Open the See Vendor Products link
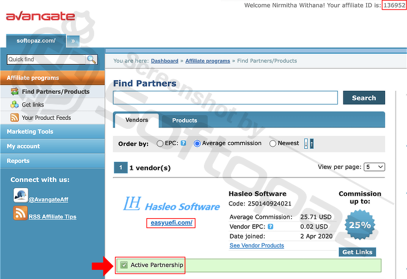 (x=257, y=246)
